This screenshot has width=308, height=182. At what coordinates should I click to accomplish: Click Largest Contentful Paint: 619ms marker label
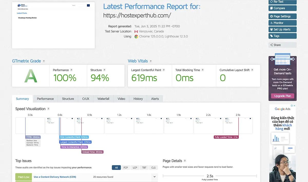click(75, 142)
